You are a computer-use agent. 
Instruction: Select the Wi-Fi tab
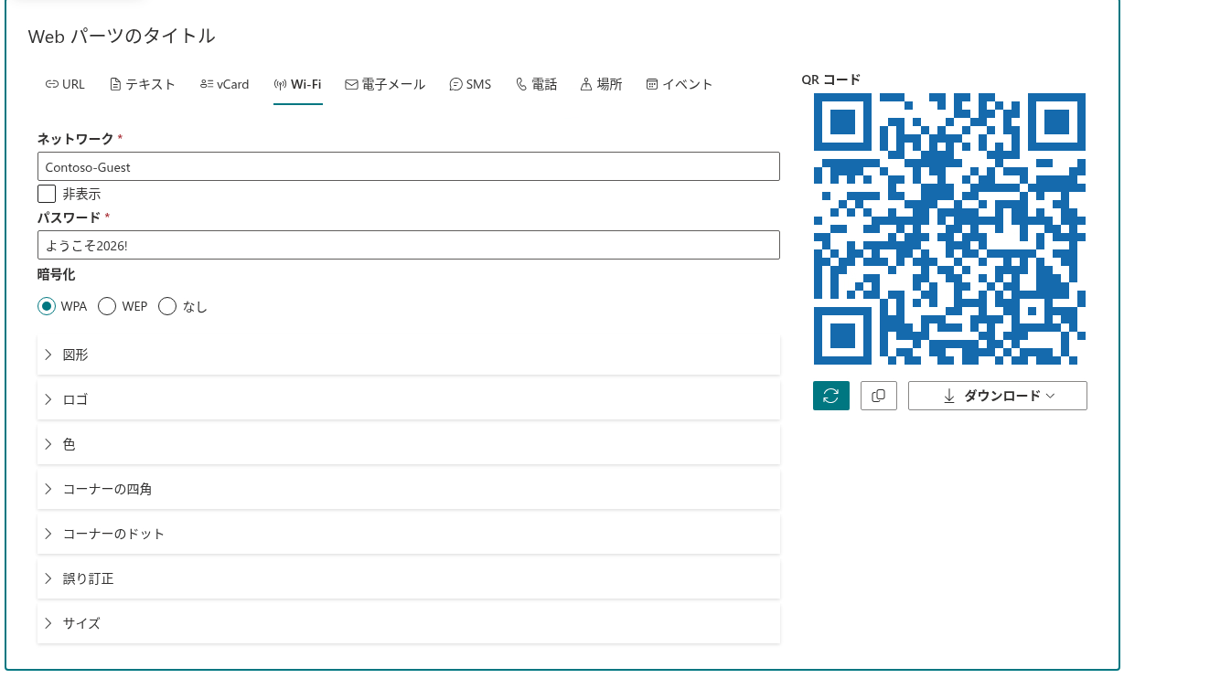tap(298, 84)
